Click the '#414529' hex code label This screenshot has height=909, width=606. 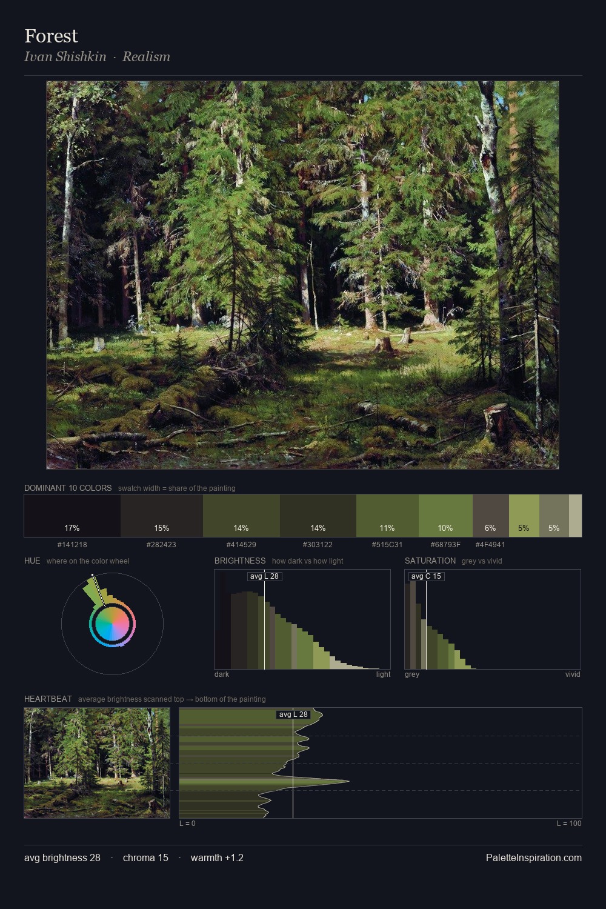(x=241, y=545)
